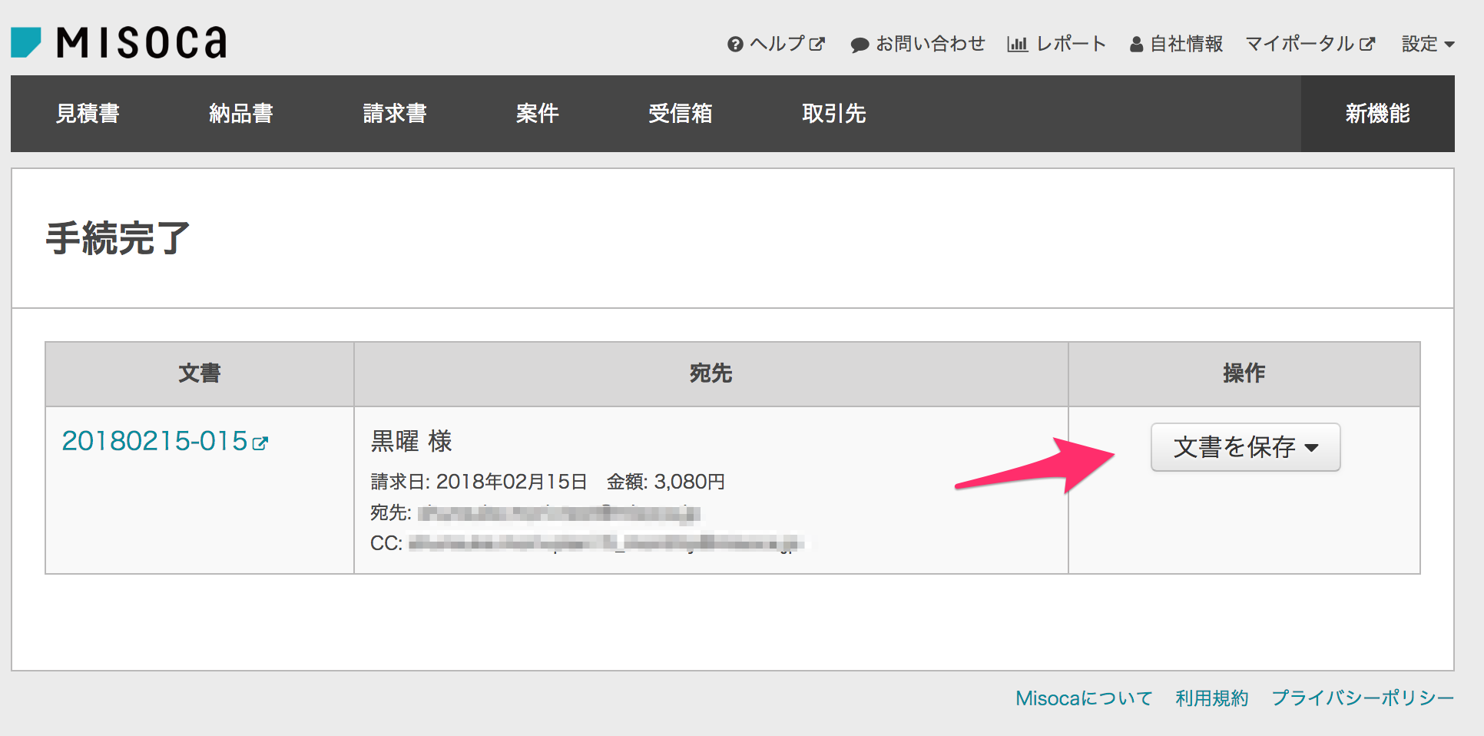Open the 受信箱 inbox tab

(680, 114)
